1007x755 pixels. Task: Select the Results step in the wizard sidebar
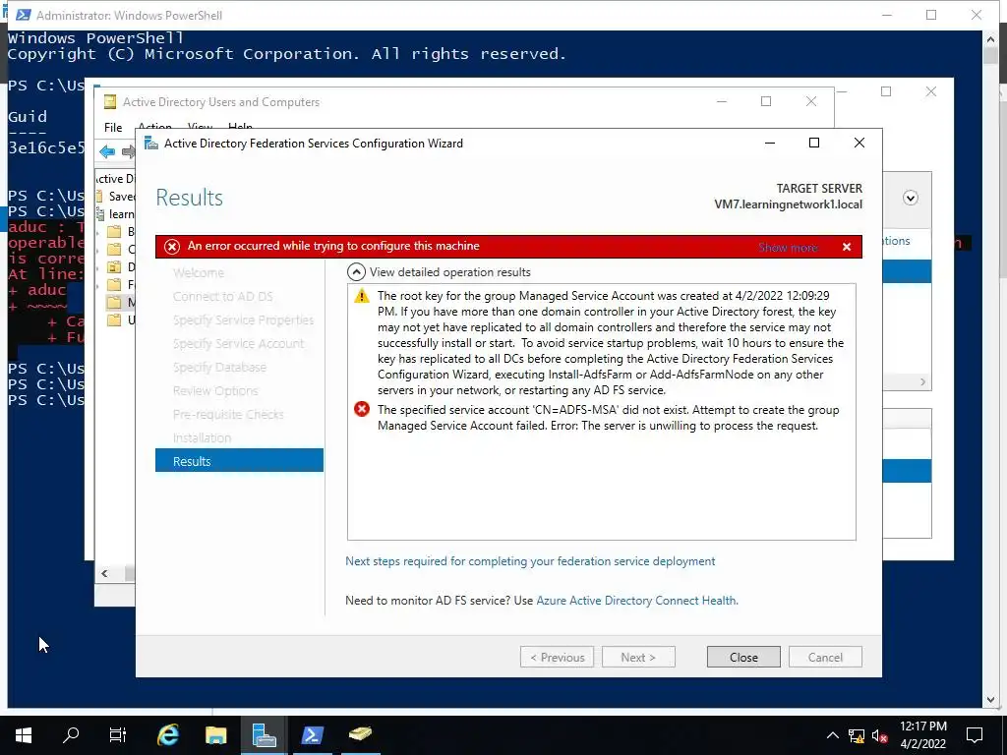pos(239,461)
